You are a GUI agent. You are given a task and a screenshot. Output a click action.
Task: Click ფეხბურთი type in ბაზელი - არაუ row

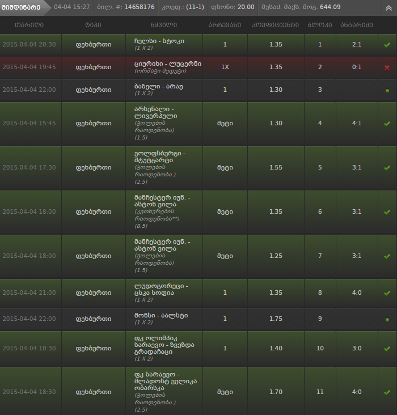point(94,90)
